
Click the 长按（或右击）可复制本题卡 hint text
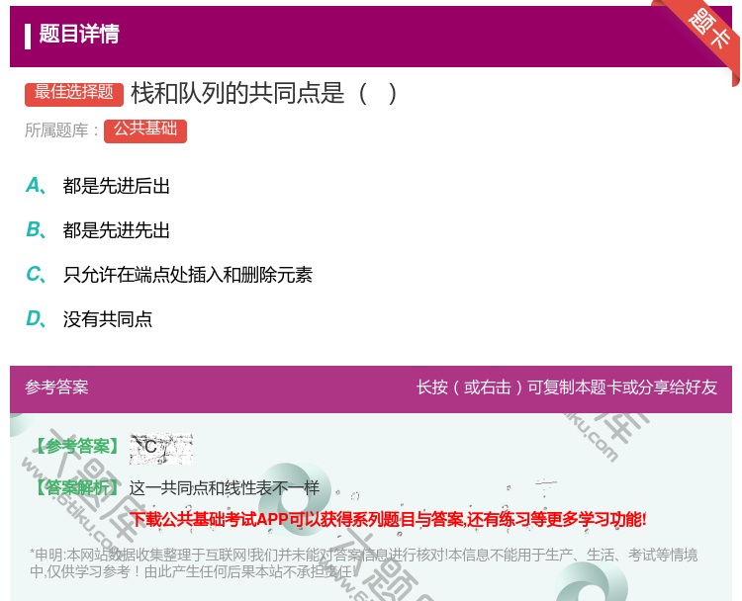click(x=567, y=387)
